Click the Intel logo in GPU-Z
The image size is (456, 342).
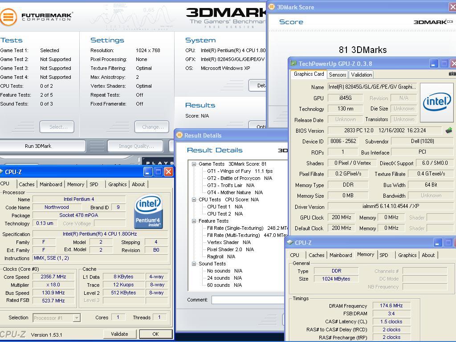point(437,102)
